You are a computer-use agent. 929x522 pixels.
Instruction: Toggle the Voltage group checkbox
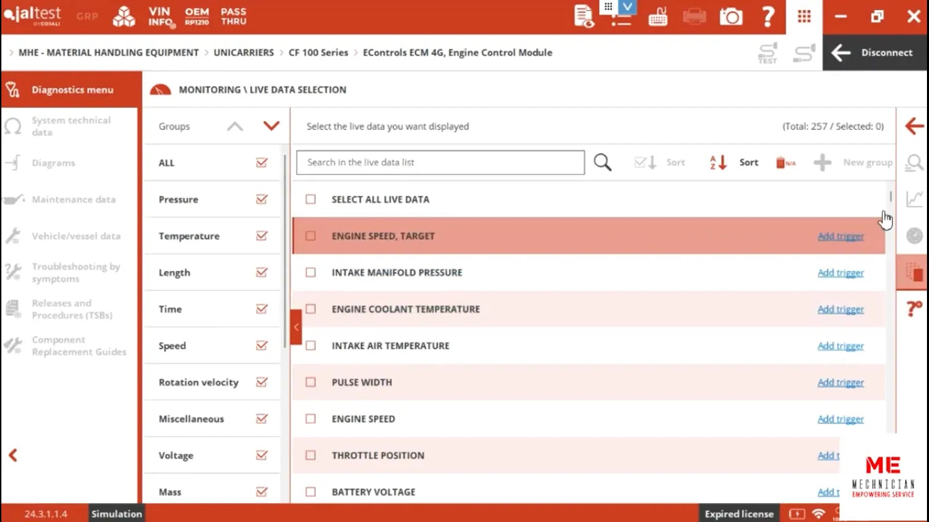coord(262,455)
